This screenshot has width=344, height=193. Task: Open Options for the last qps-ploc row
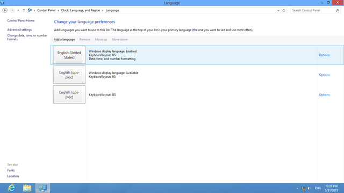(x=324, y=95)
